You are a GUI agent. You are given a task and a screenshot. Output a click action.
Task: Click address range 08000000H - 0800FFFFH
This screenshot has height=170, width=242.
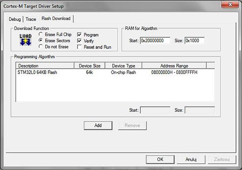(x=174, y=72)
